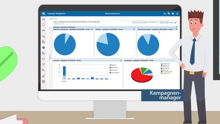Maximize the Selection Monthly statement section

(x=177, y=27)
